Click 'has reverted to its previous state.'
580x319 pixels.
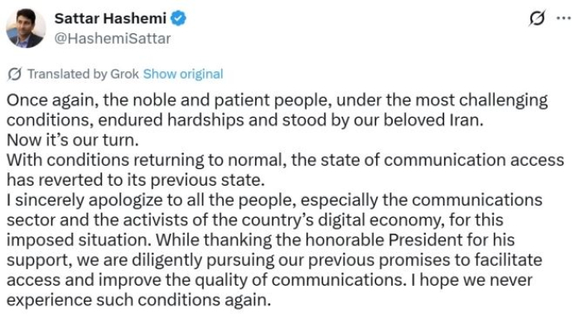[136, 181]
